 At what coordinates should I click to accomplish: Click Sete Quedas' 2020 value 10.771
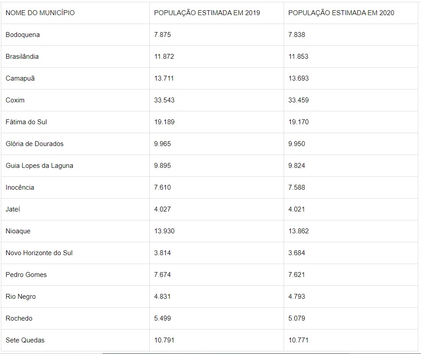(x=298, y=340)
